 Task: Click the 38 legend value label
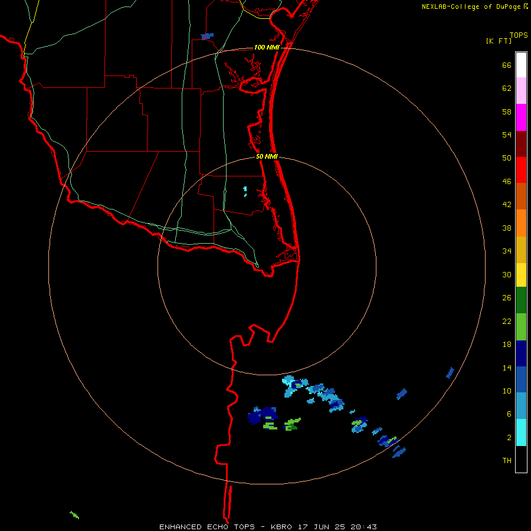tap(507, 228)
